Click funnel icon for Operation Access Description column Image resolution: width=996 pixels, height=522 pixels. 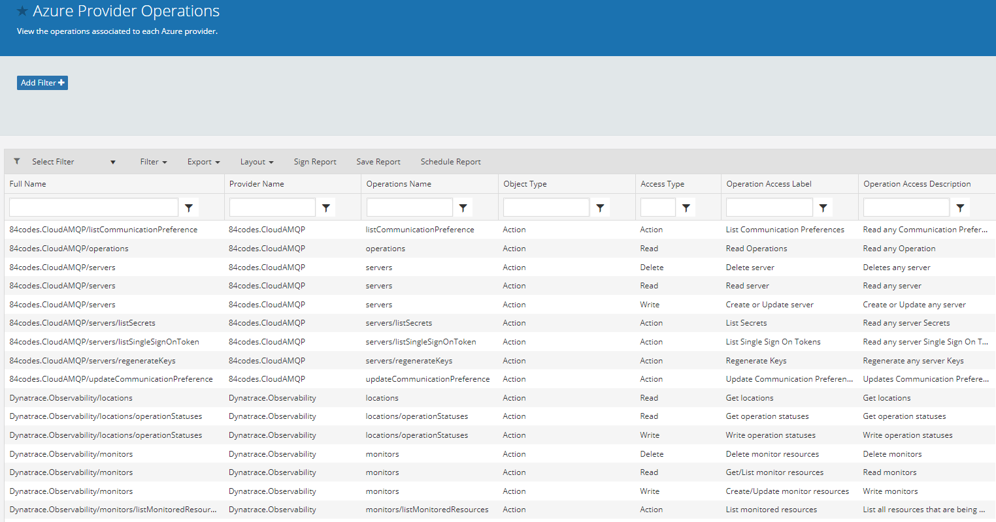coord(960,207)
